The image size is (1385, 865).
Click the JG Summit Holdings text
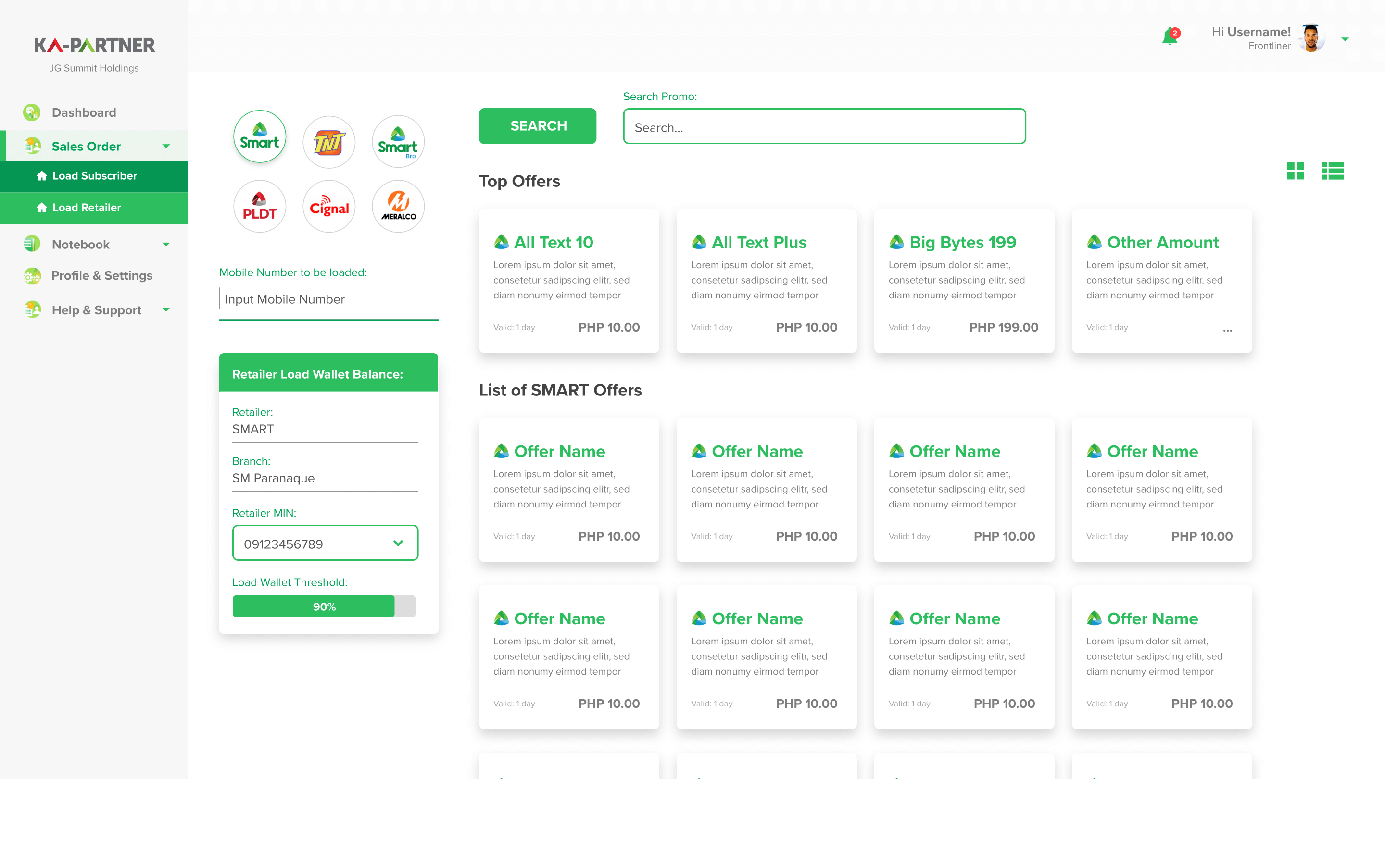point(94,68)
